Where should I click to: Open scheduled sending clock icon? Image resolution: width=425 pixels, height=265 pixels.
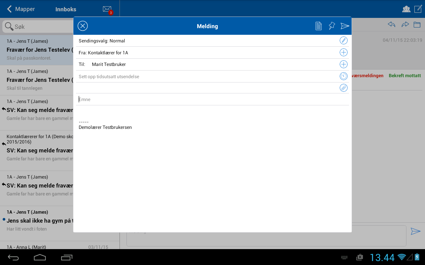point(344,76)
